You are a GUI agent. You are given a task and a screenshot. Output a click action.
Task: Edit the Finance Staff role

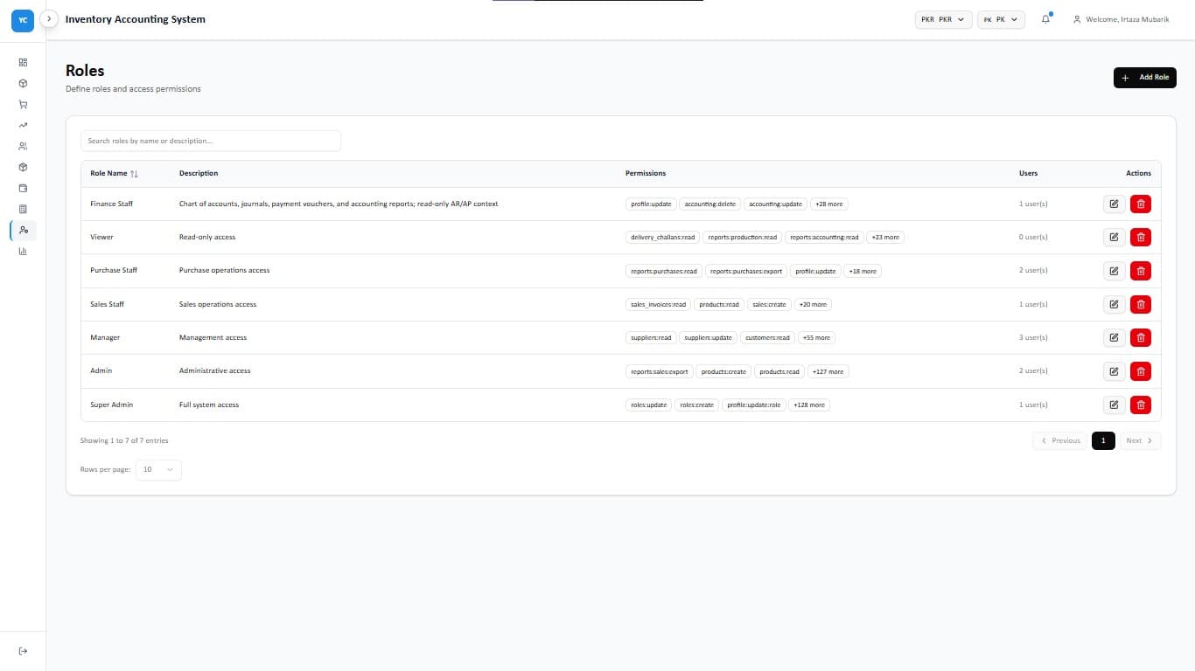[1114, 204]
